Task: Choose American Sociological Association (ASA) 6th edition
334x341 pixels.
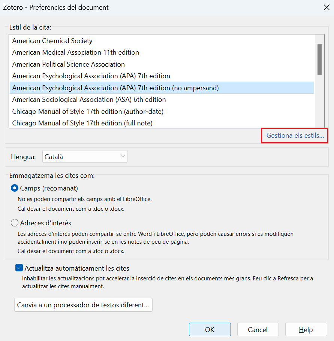Action: pos(162,100)
